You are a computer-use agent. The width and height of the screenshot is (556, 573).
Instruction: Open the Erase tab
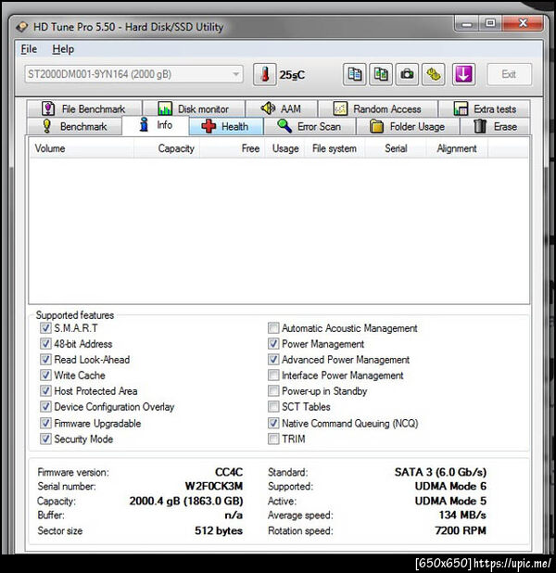coord(496,126)
